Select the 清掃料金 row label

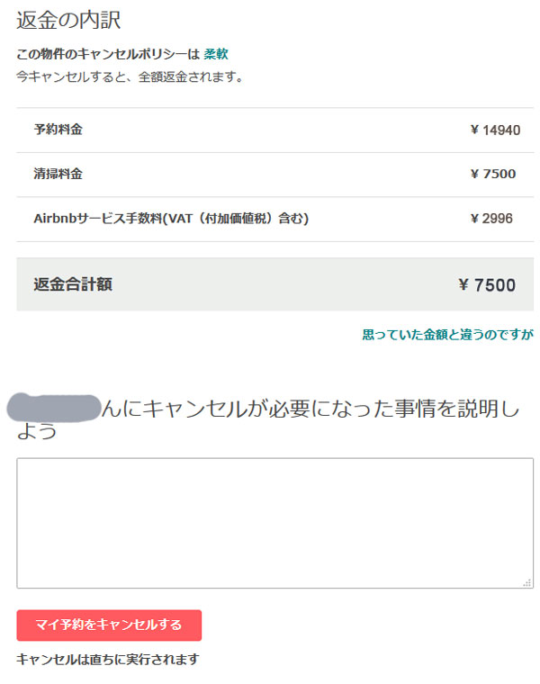click(x=58, y=174)
